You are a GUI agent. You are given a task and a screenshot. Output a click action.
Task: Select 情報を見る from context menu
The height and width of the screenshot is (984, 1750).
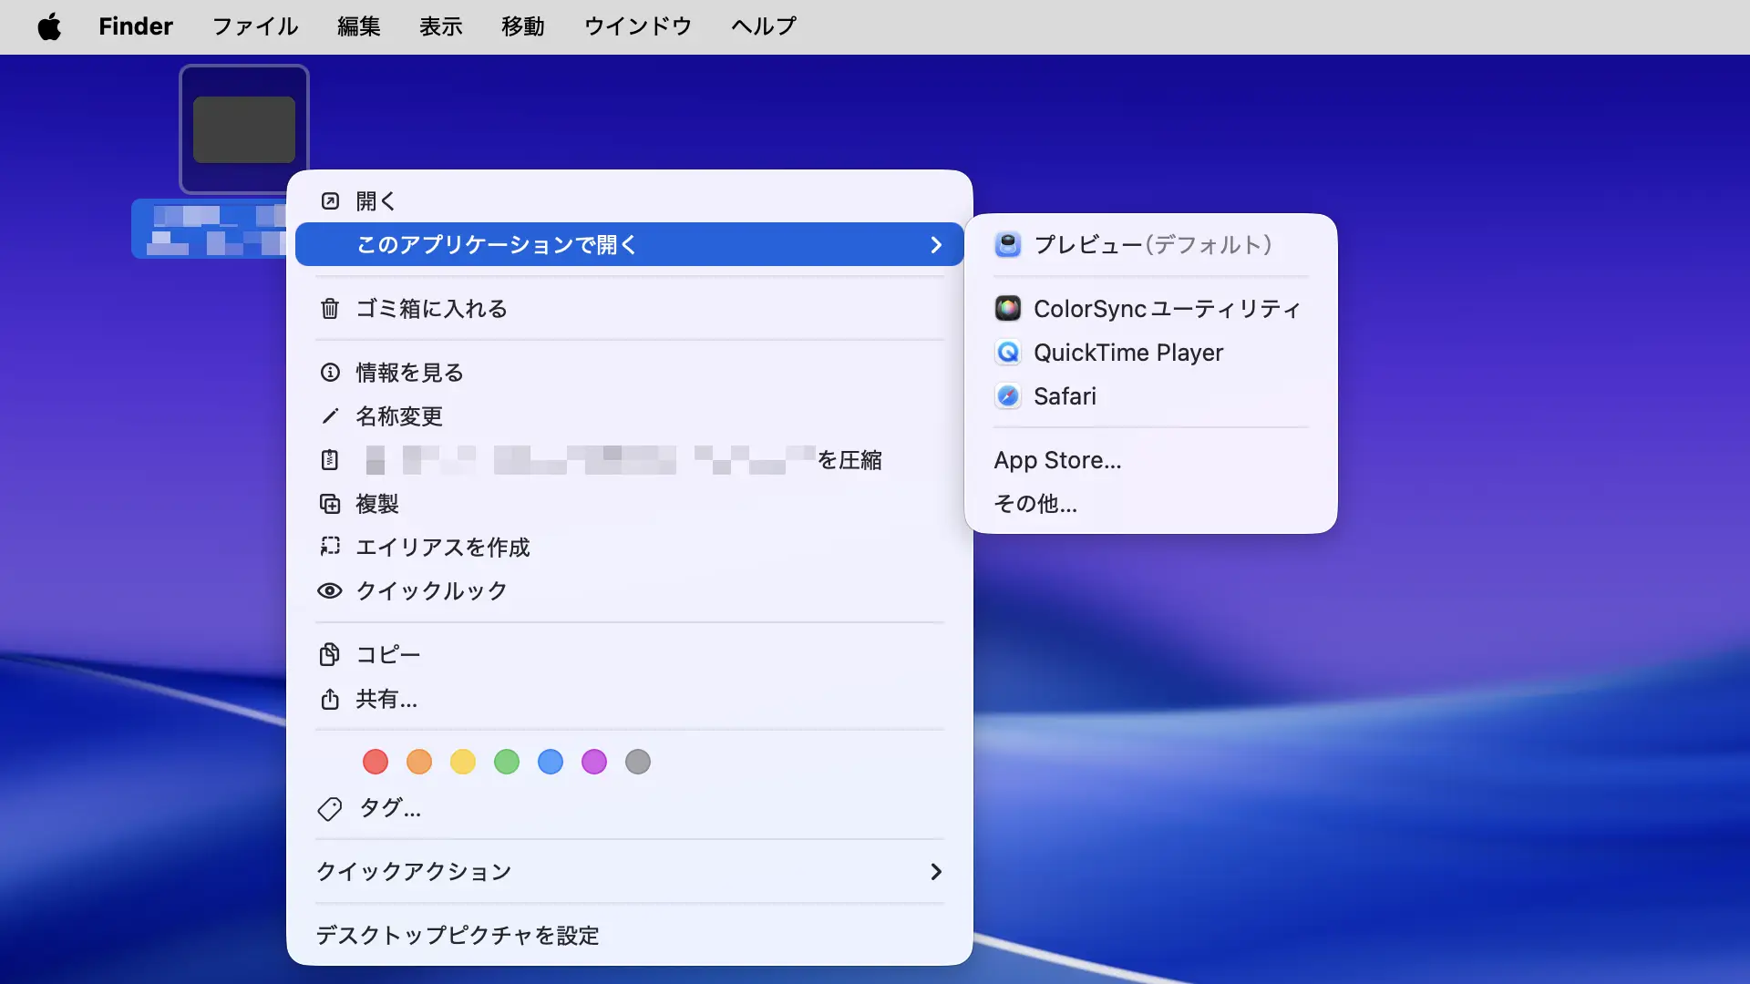tap(409, 373)
